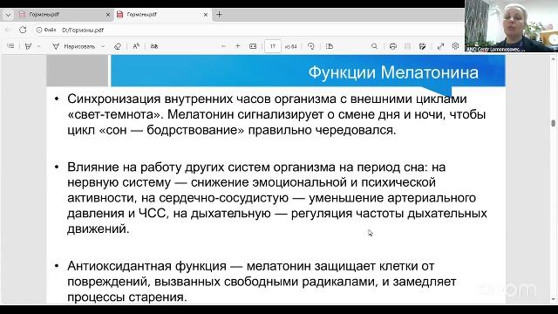558x314 pixels.
Task: Expand the Нарисовать pen options arrow
Action: (103, 46)
